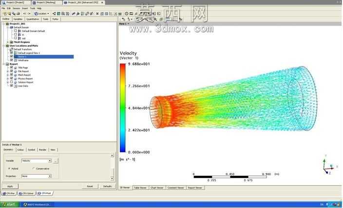This screenshot has width=343, height=208.
Task: Click the Load Results toolbar icon
Action: tap(5, 14)
